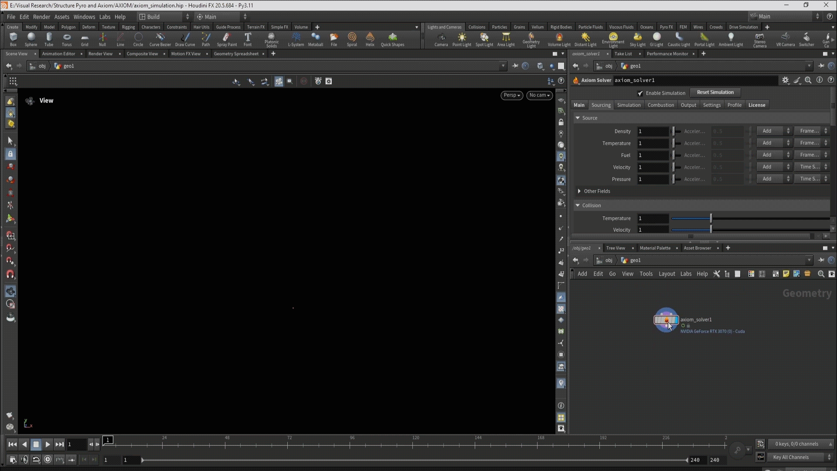Click the Font shelf tool
This screenshot has height=471, width=837.
click(248, 39)
